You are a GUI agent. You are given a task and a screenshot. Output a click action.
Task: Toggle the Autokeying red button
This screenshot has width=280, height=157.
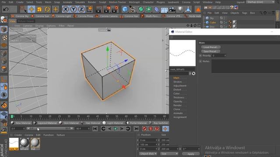click(x=150, y=129)
